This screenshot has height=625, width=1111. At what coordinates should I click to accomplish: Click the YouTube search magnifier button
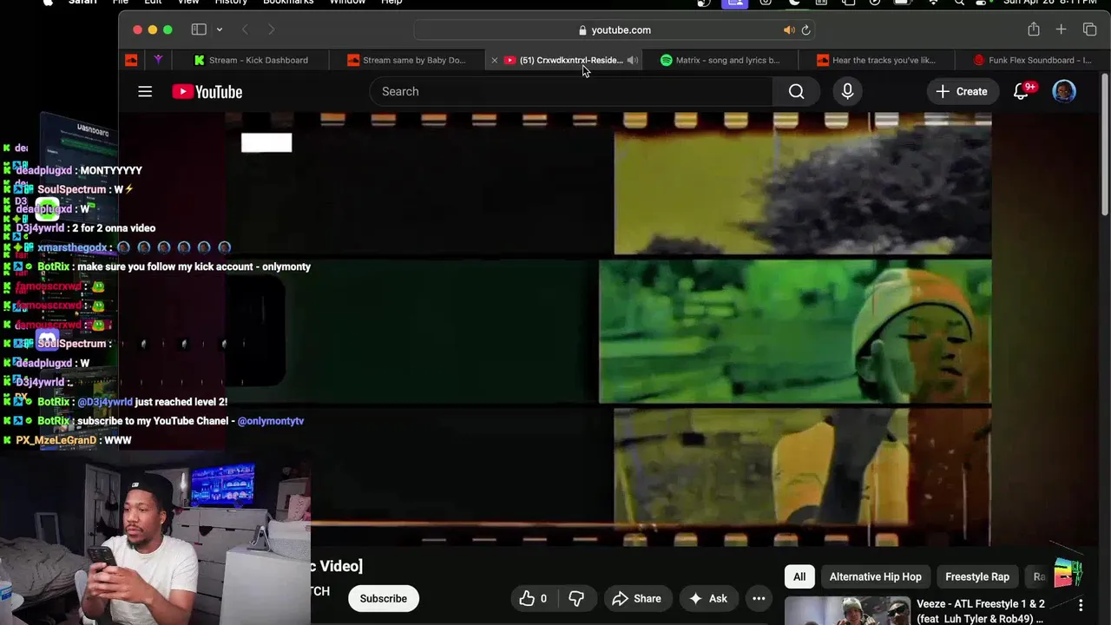[796, 91]
